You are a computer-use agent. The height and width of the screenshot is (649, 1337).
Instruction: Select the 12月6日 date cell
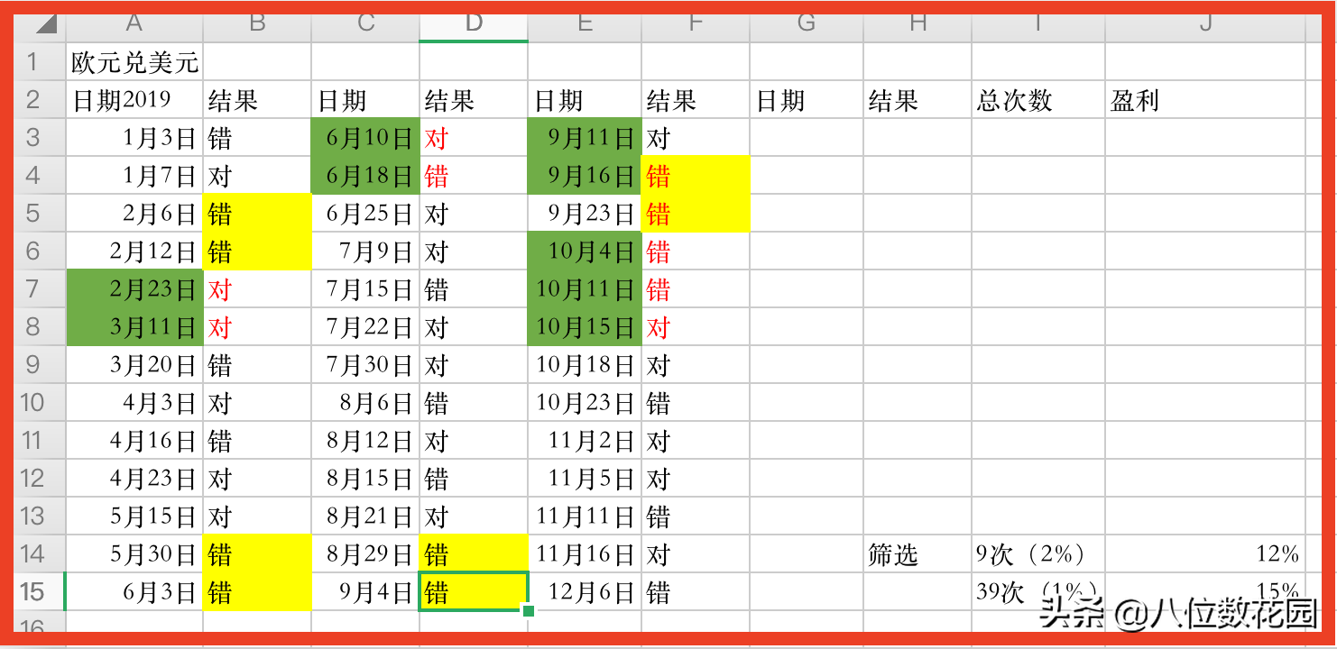tap(585, 592)
